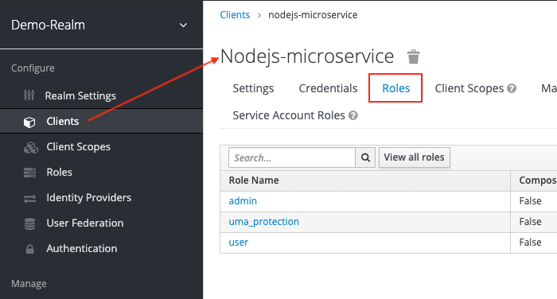Viewport: 557px width, 299px height.
Task: Click nodejs-microservice breadcrumb text
Action: 313,15
